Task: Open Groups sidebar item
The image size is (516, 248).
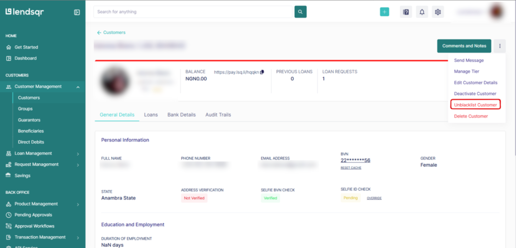Action: [25, 109]
